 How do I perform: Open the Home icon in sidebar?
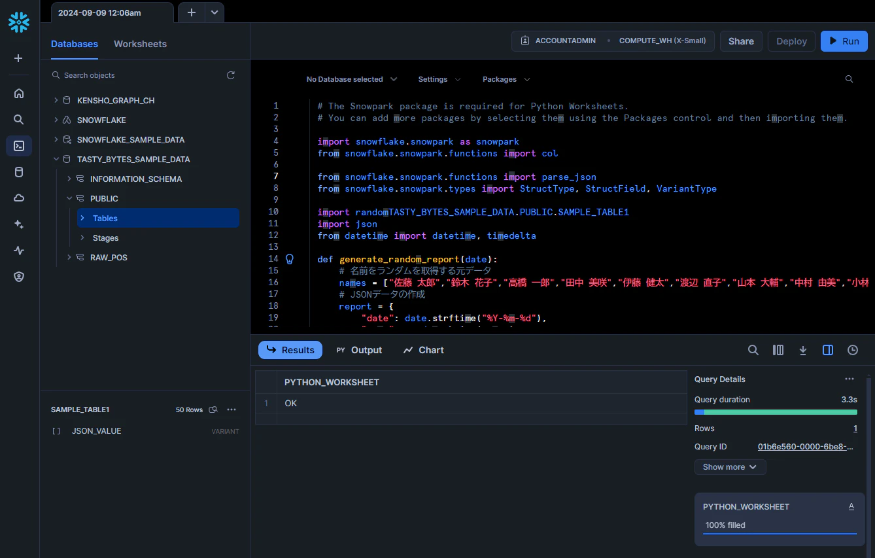[19, 93]
